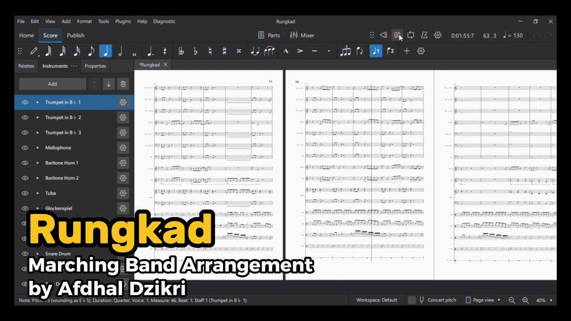This screenshot has width=571, height=321.
Task: Open the Mixer
Action: click(x=302, y=35)
